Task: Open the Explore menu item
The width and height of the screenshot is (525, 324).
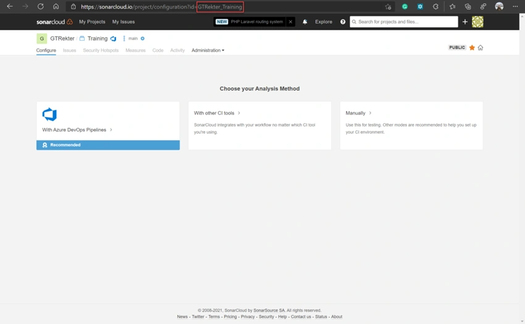Action: click(324, 22)
